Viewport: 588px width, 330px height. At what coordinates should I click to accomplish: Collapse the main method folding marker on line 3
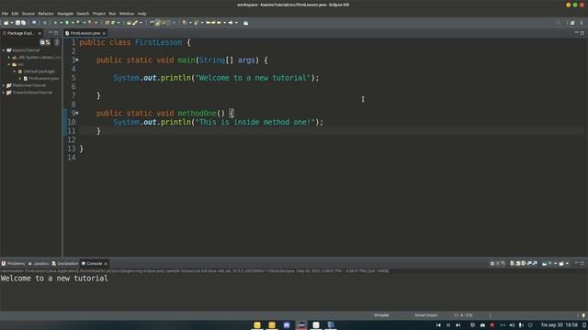pyautogui.click(x=77, y=60)
